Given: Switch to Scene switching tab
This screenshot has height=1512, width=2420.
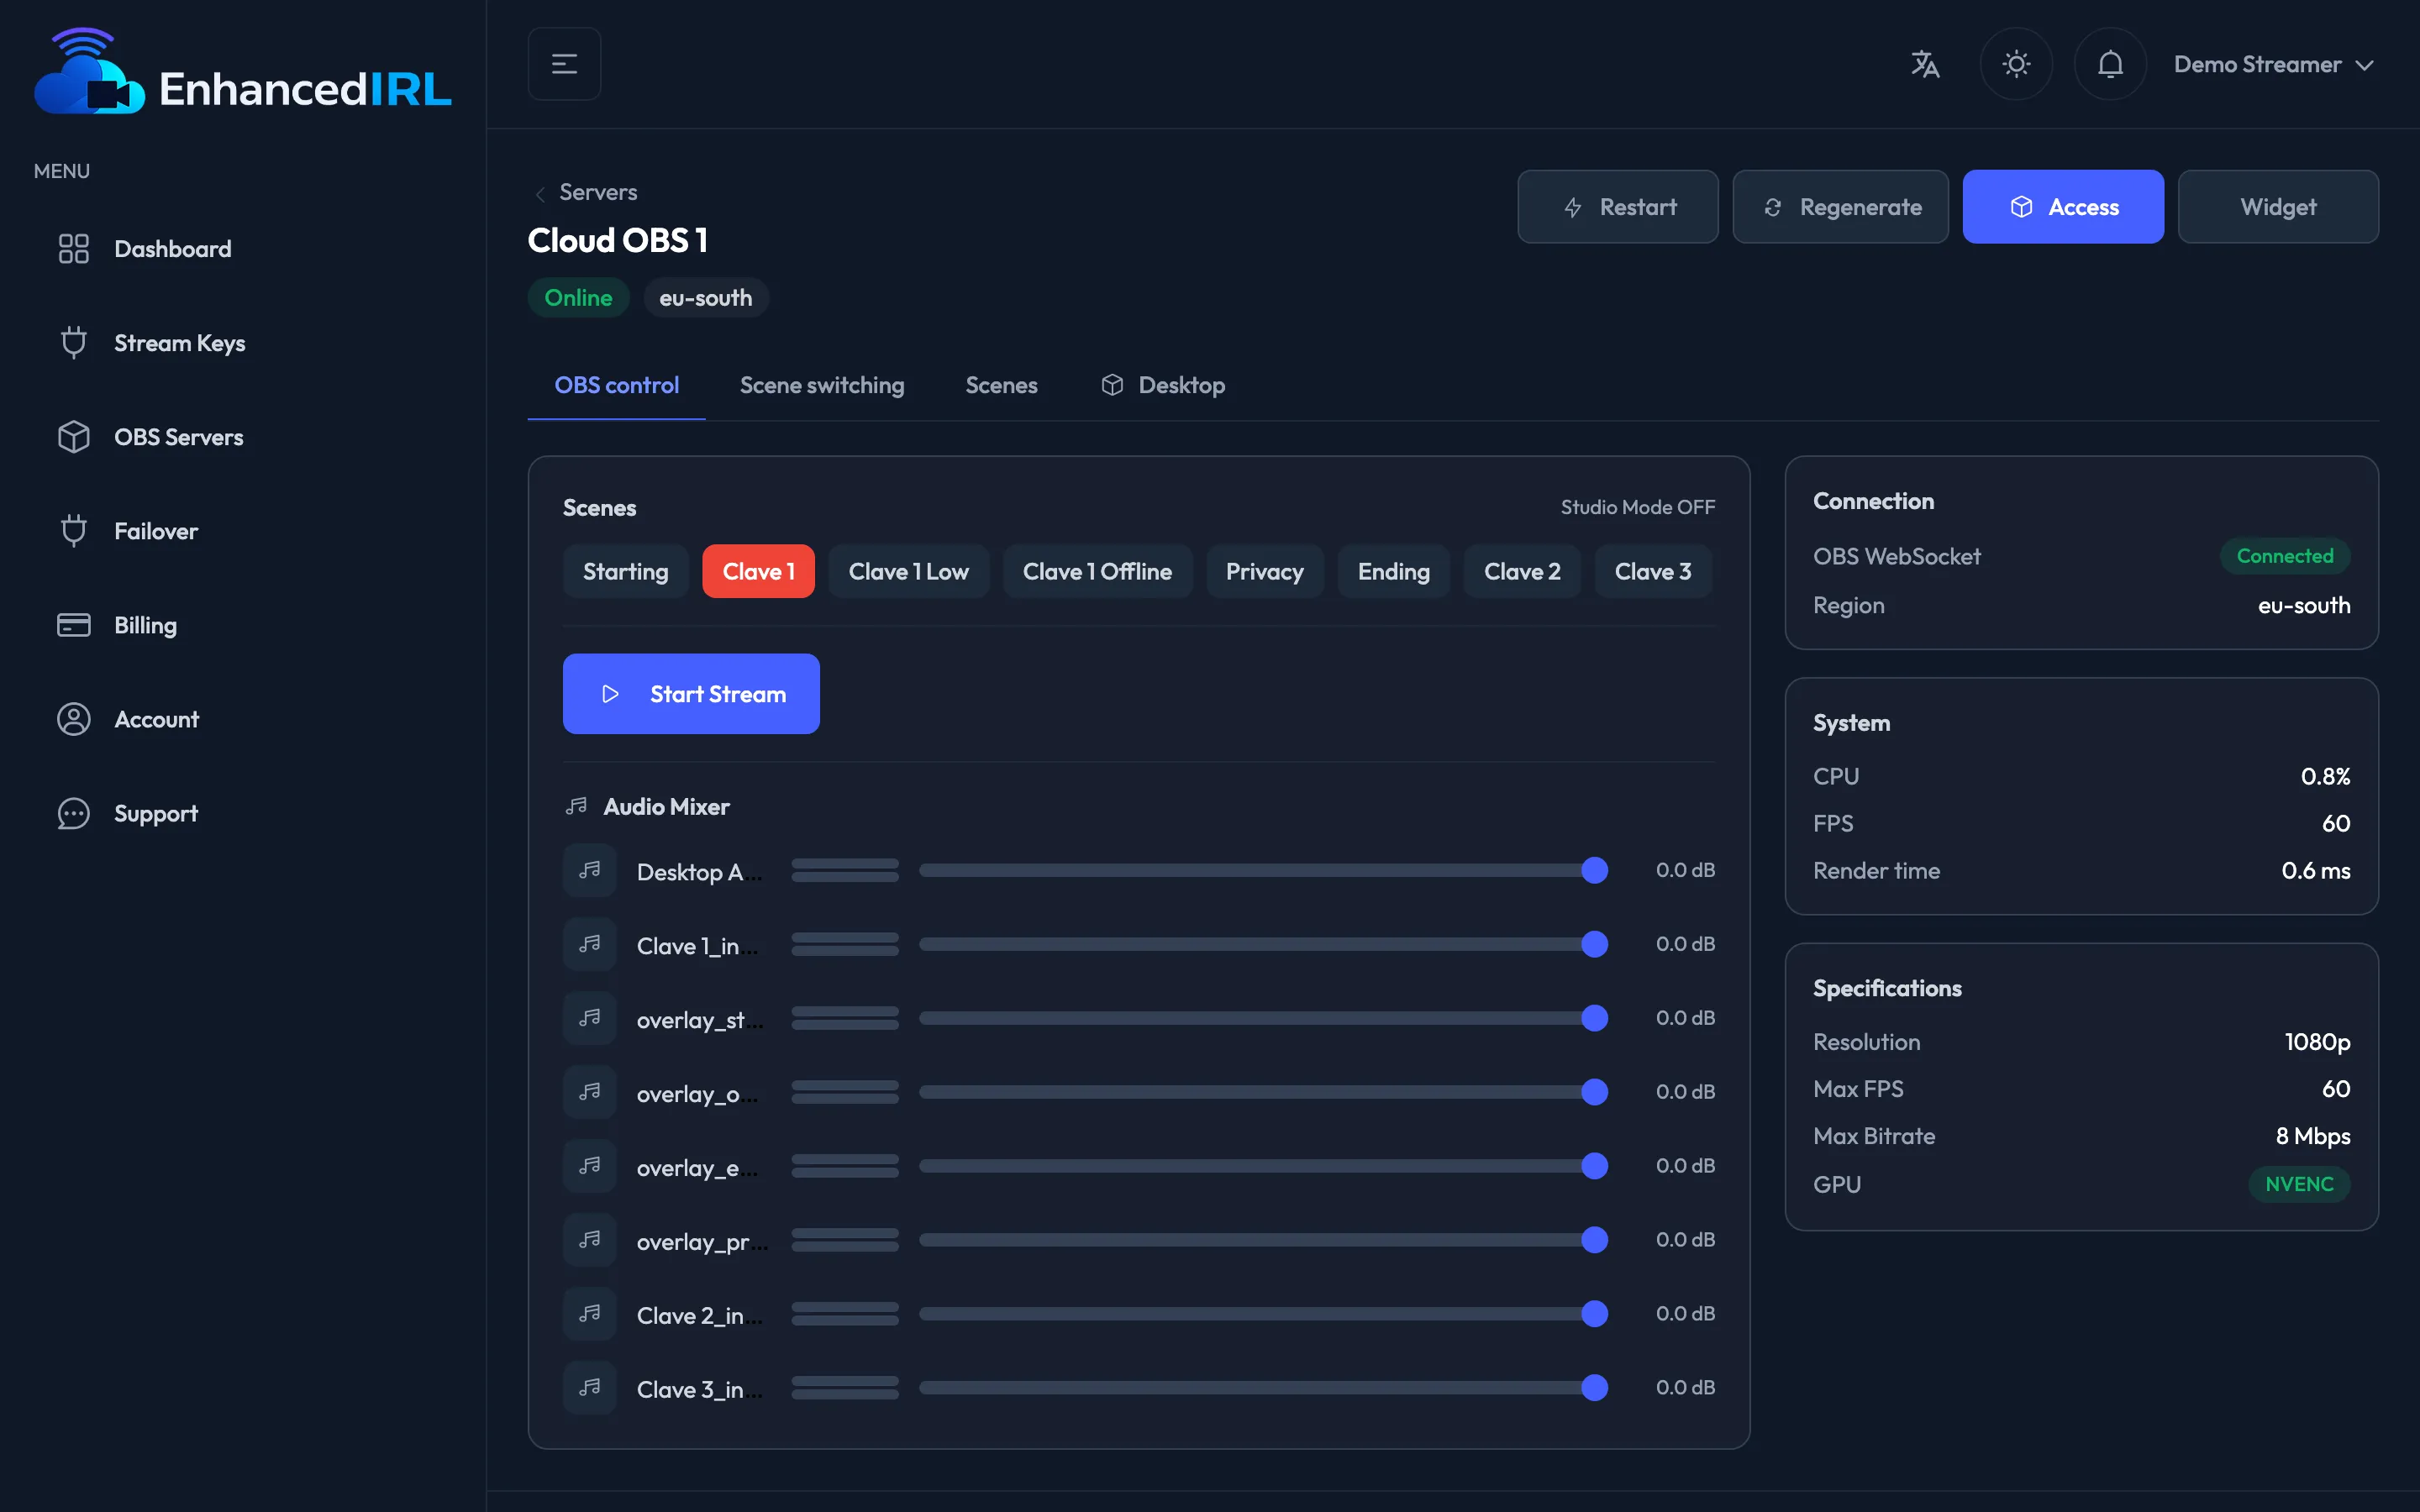Looking at the screenshot, I should (822, 385).
